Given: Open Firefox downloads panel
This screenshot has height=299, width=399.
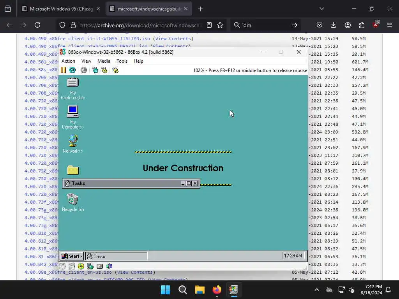Looking at the screenshot, I should coord(334,25).
